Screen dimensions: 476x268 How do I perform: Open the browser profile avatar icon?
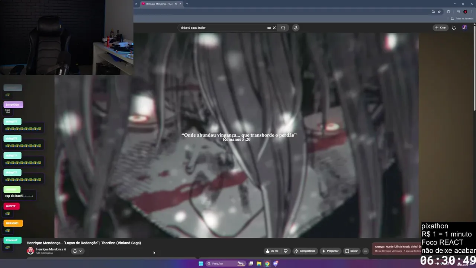point(465,12)
